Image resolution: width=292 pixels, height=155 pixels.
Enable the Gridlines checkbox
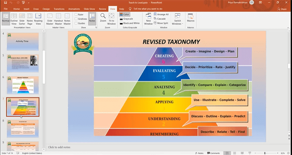click(x=76, y=19)
